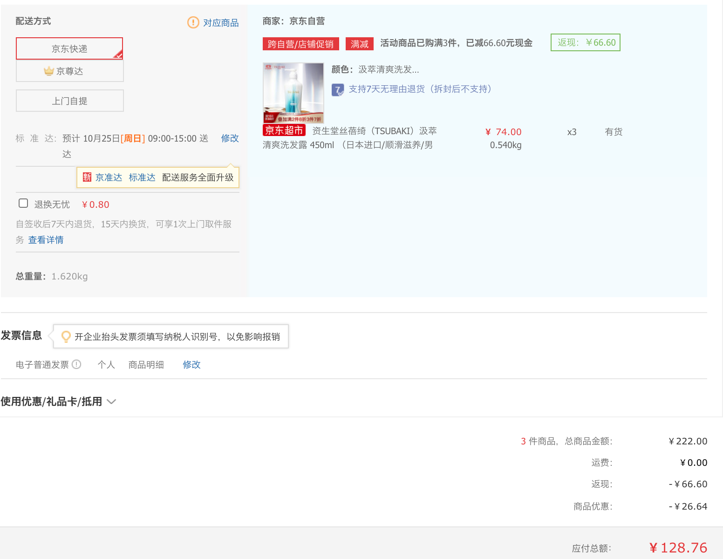Click the lightbulb icon in invoice tip
723x559 pixels.
(66, 336)
